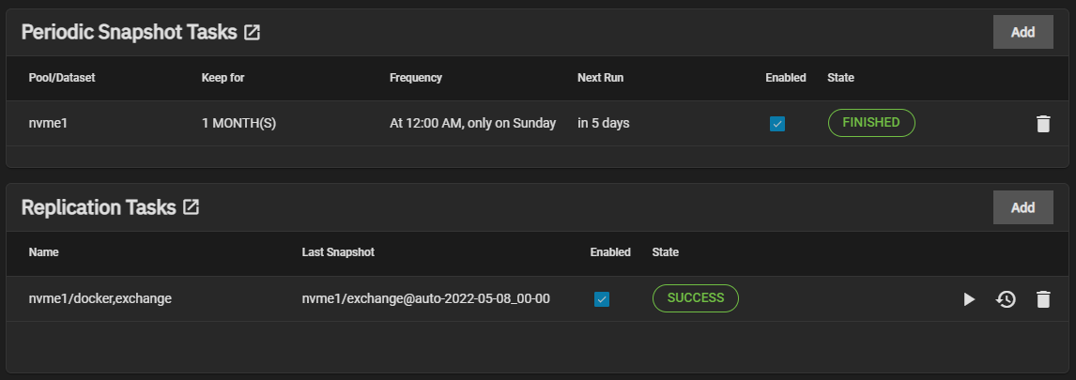Sort by the Next Run column header
1076x380 pixels.
[600, 78]
